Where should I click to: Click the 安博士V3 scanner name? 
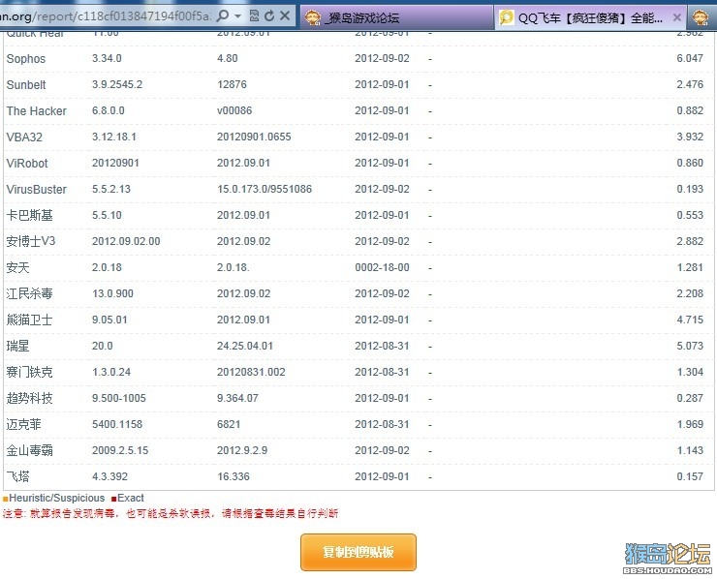pos(31,241)
